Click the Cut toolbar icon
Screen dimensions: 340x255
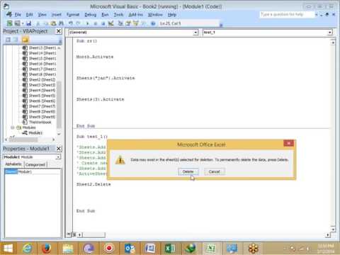[x=38, y=23]
